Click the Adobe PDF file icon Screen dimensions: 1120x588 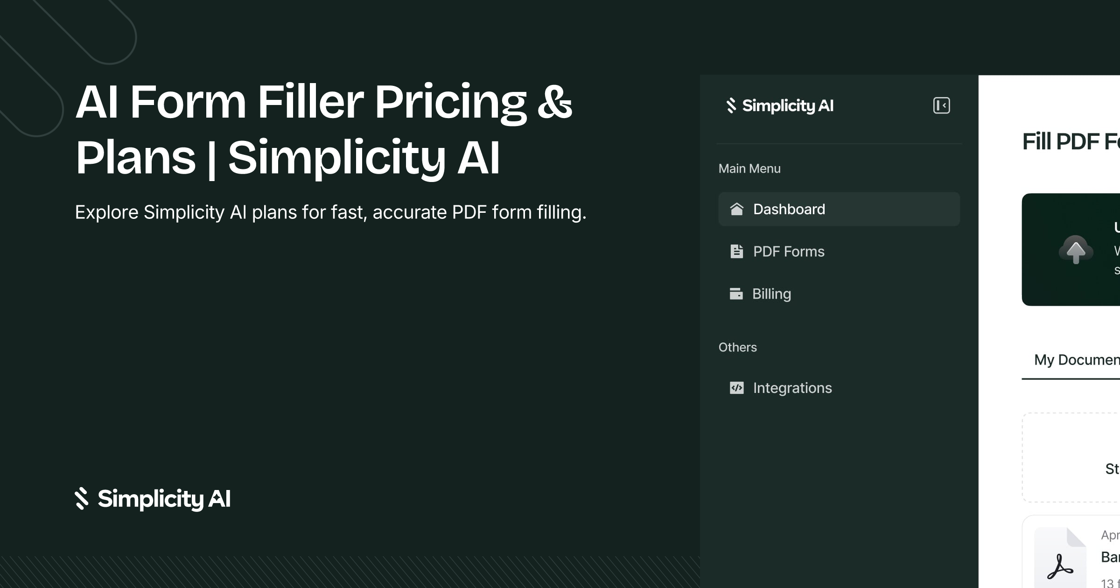point(1060,558)
